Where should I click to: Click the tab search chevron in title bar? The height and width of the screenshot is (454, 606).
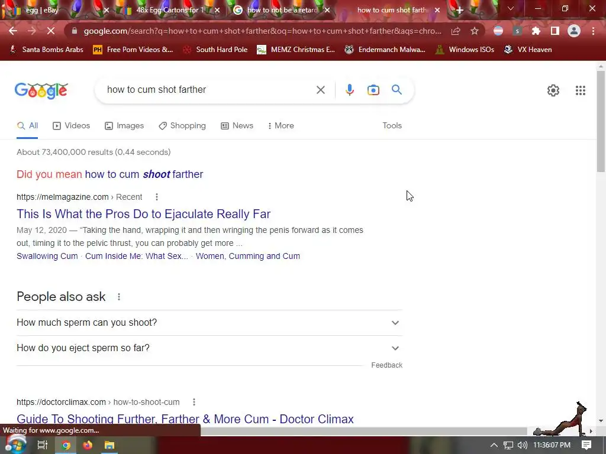(511, 8)
